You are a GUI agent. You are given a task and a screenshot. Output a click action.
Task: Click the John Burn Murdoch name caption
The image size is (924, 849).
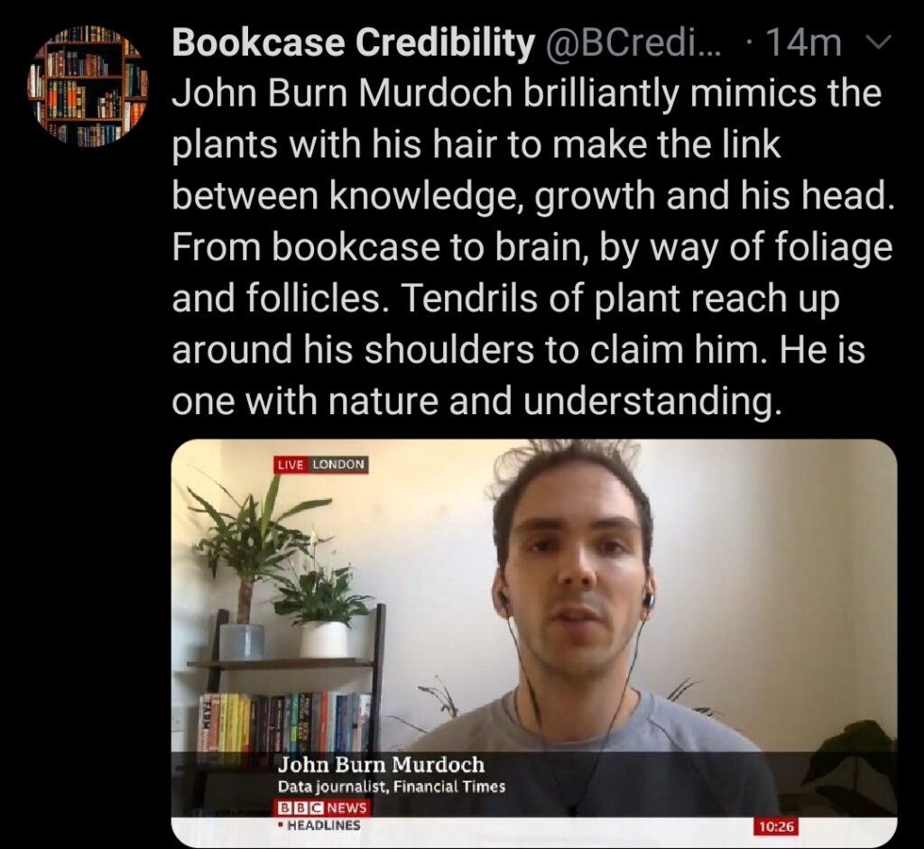point(382,765)
